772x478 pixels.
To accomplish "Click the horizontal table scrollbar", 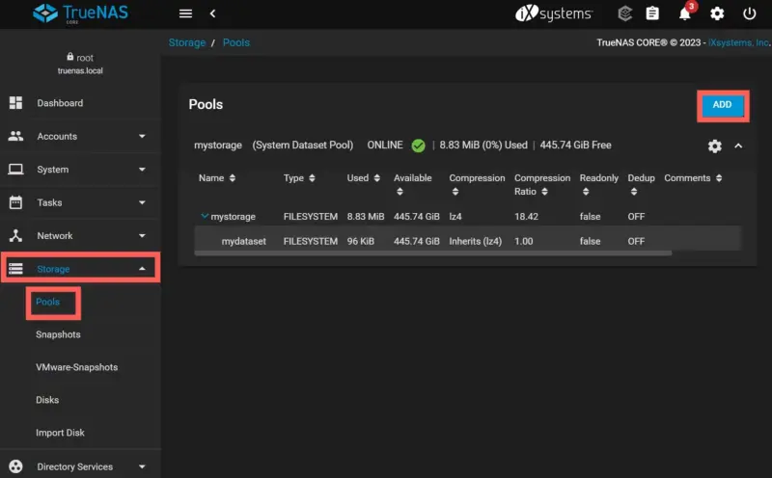I will coord(432,252).
